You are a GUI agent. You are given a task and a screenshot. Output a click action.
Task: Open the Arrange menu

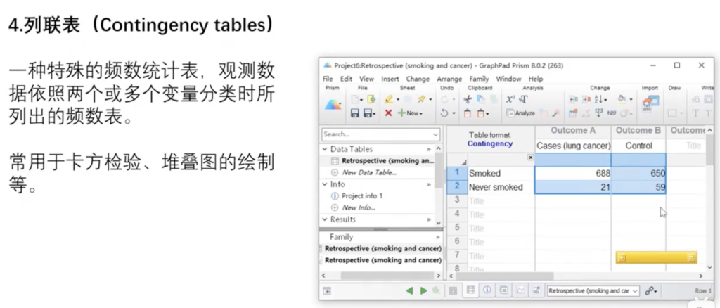[449, 79]
